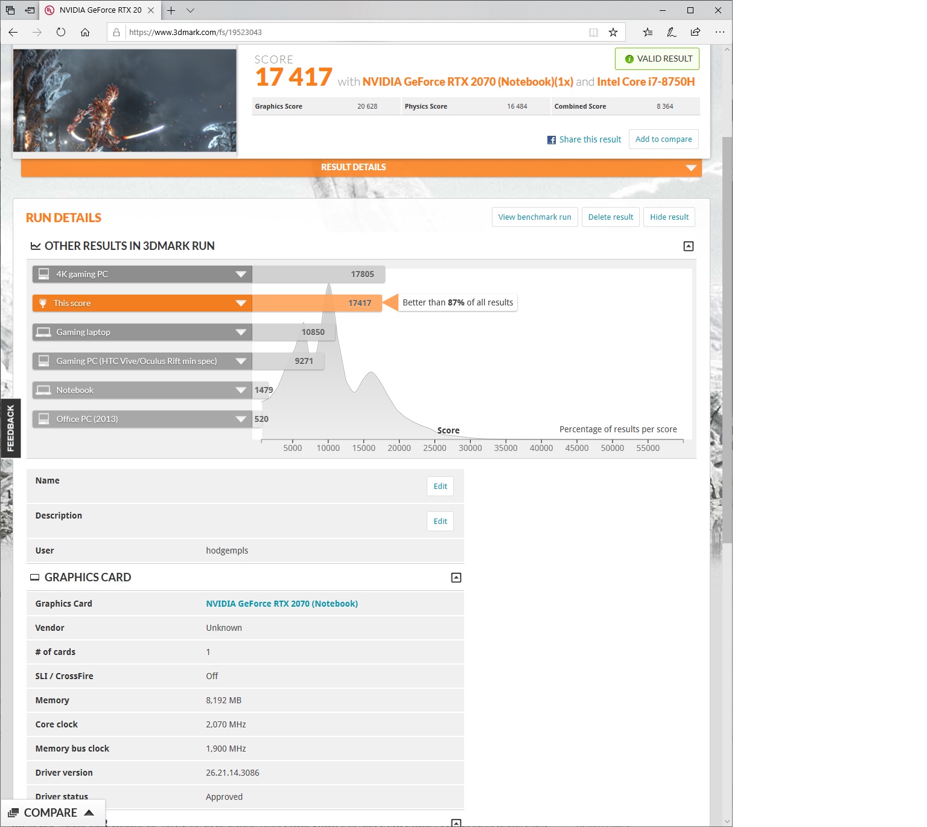Click the Combined Score value 8 364
Viewport: 927px width, 827px height.
pyautogui.click(x=665, y=106)
